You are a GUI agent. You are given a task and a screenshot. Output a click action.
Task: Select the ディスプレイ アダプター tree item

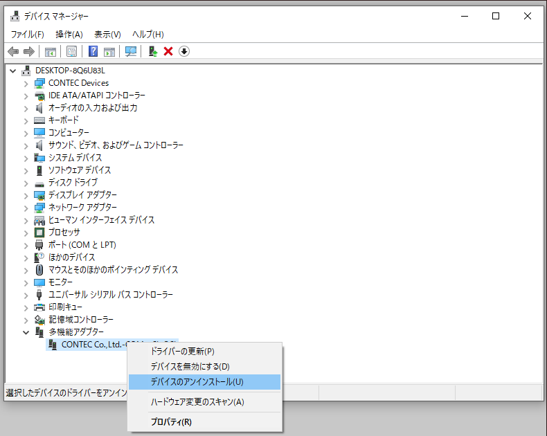click(x=82, y=195)
